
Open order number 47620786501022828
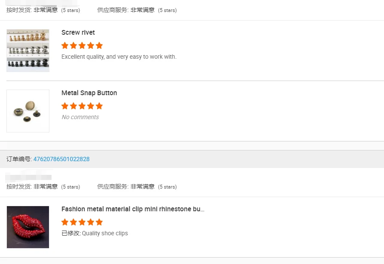click(61, 159)
